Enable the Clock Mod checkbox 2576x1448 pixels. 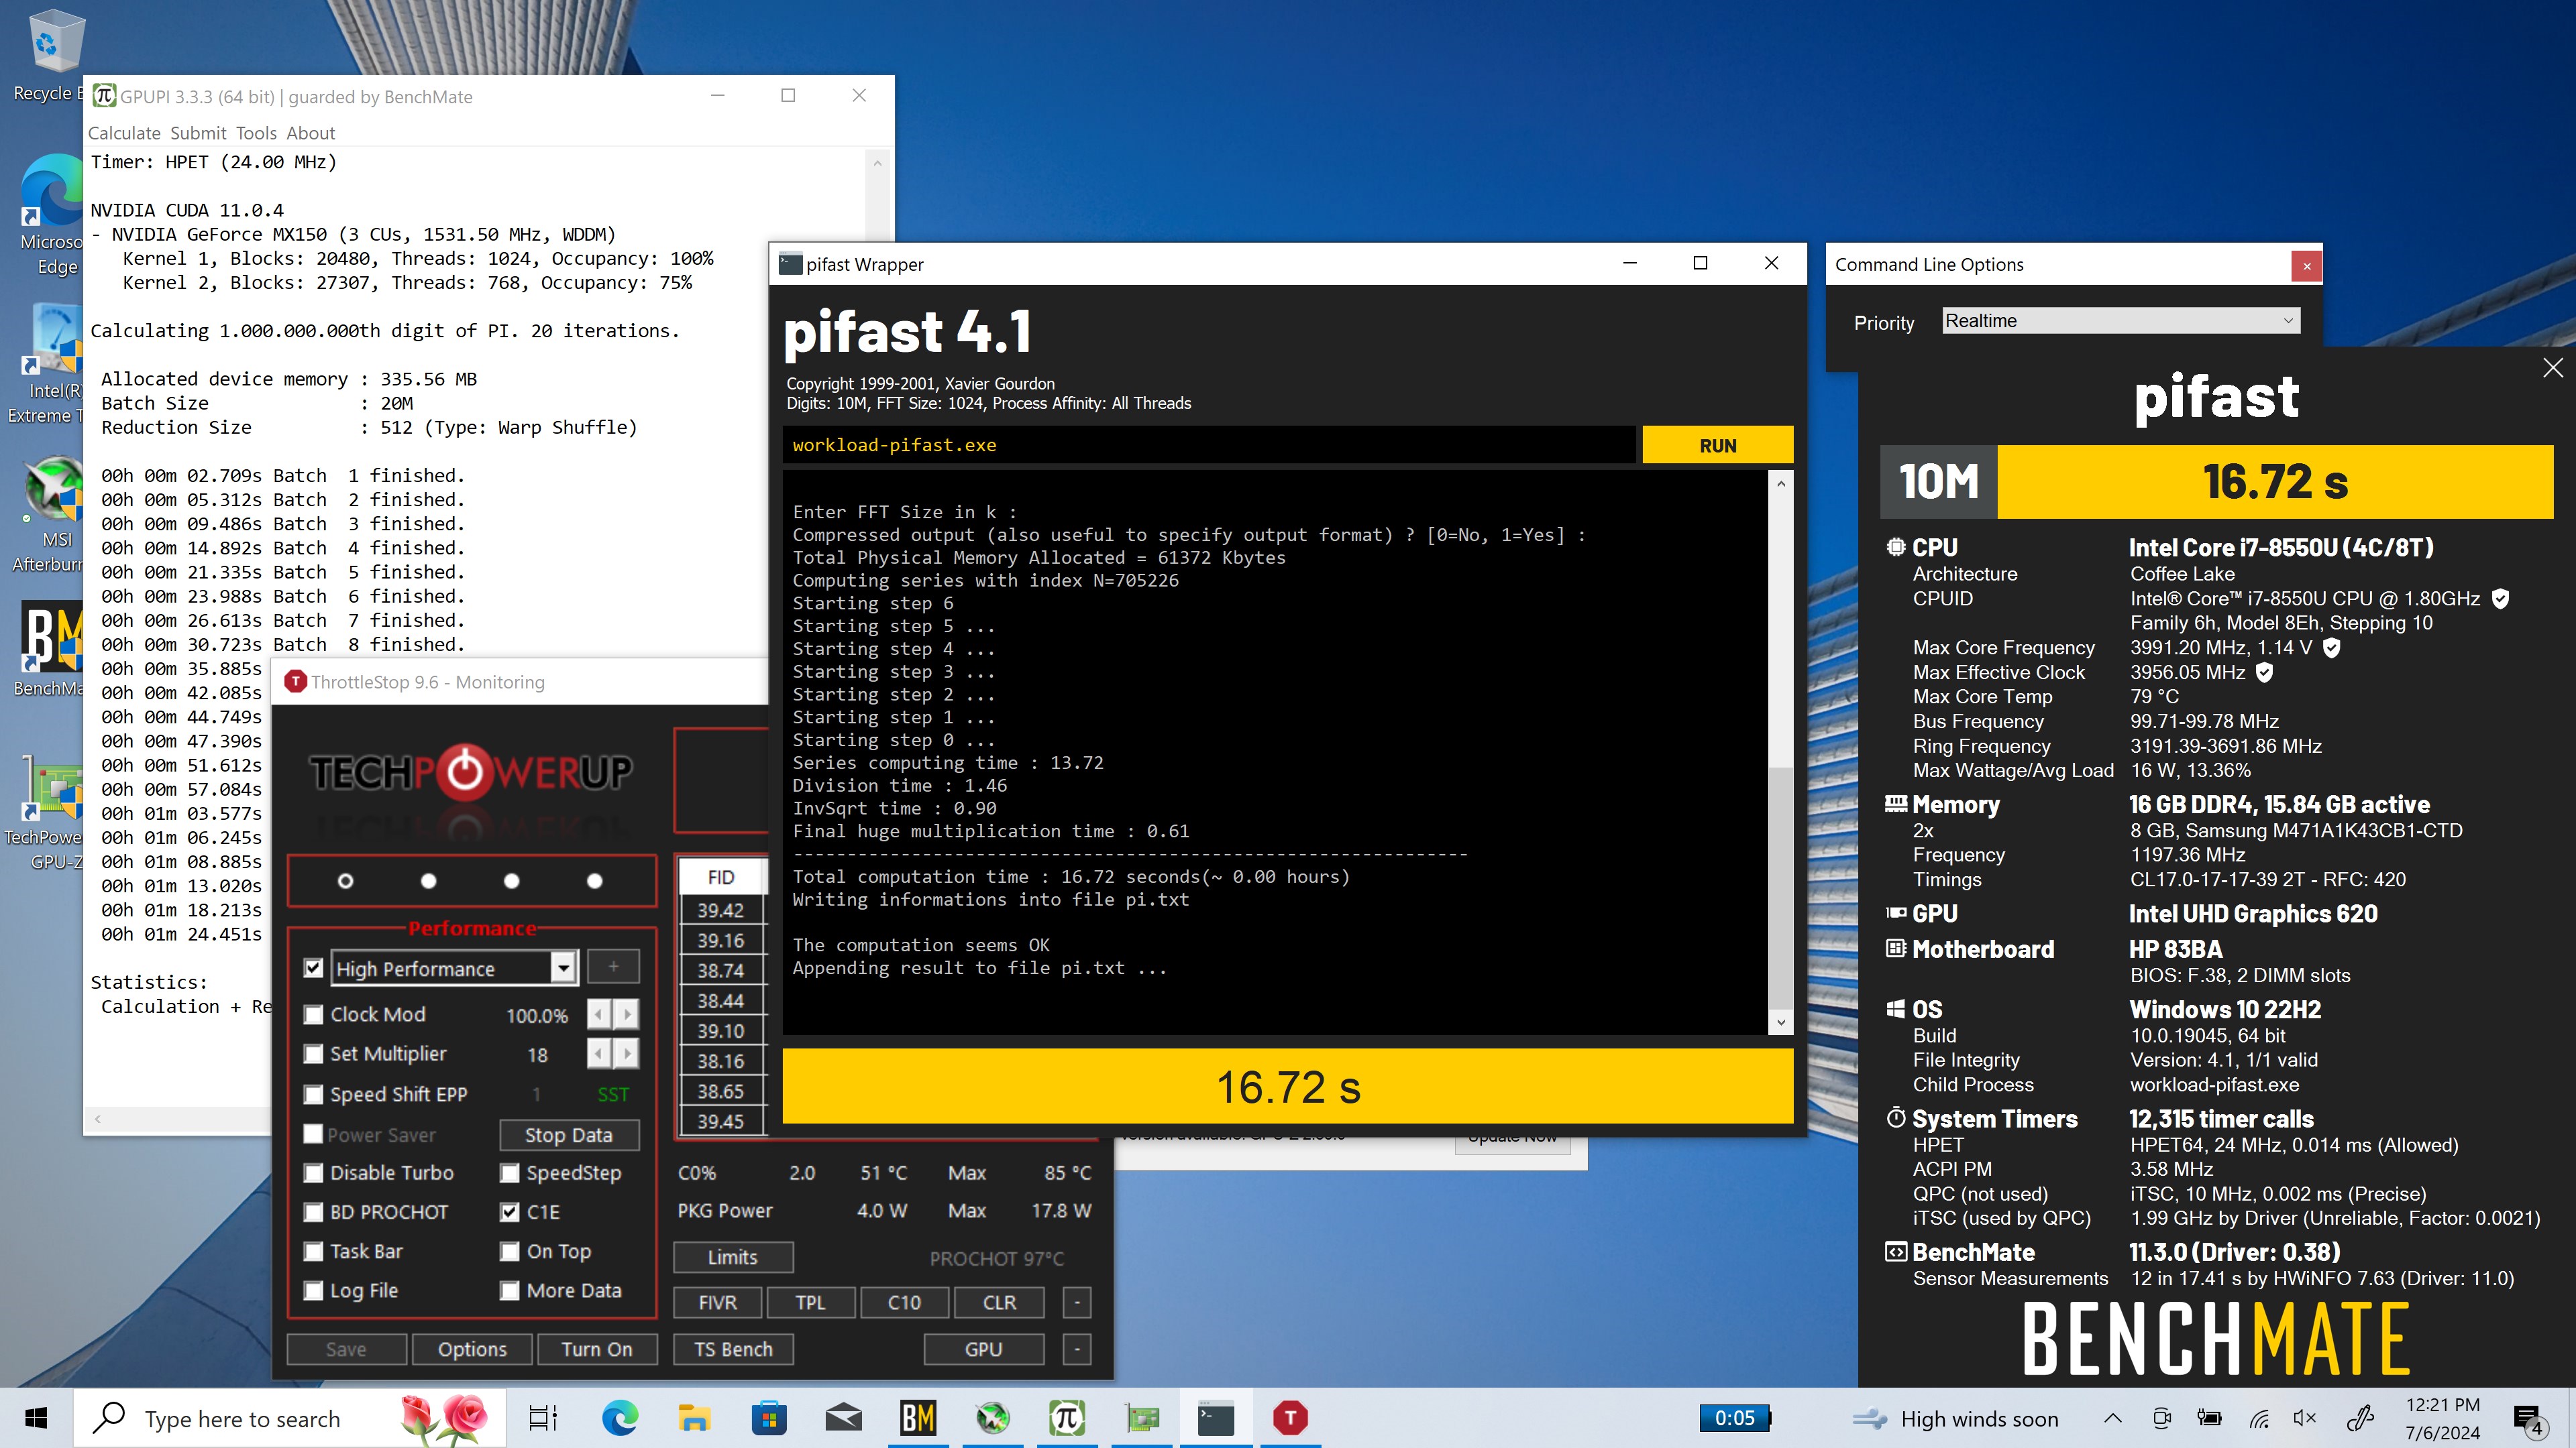coord(313,1014)
